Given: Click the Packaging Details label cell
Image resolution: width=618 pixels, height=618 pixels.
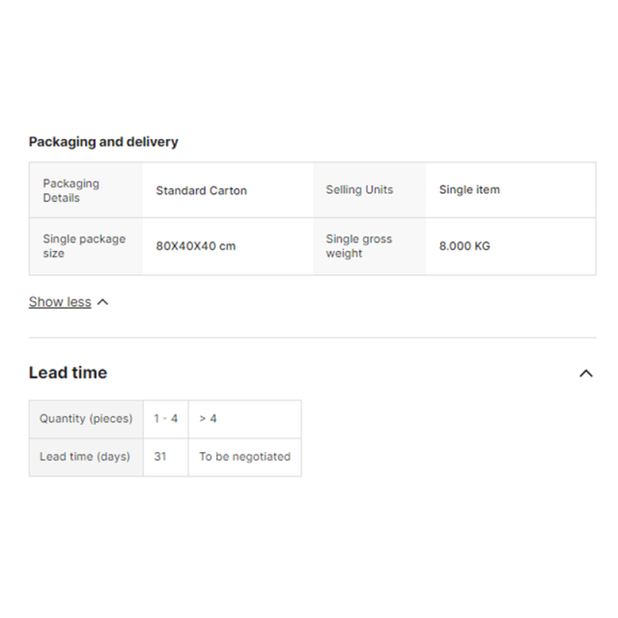Looking at the screenshot, I should [86, 190].
